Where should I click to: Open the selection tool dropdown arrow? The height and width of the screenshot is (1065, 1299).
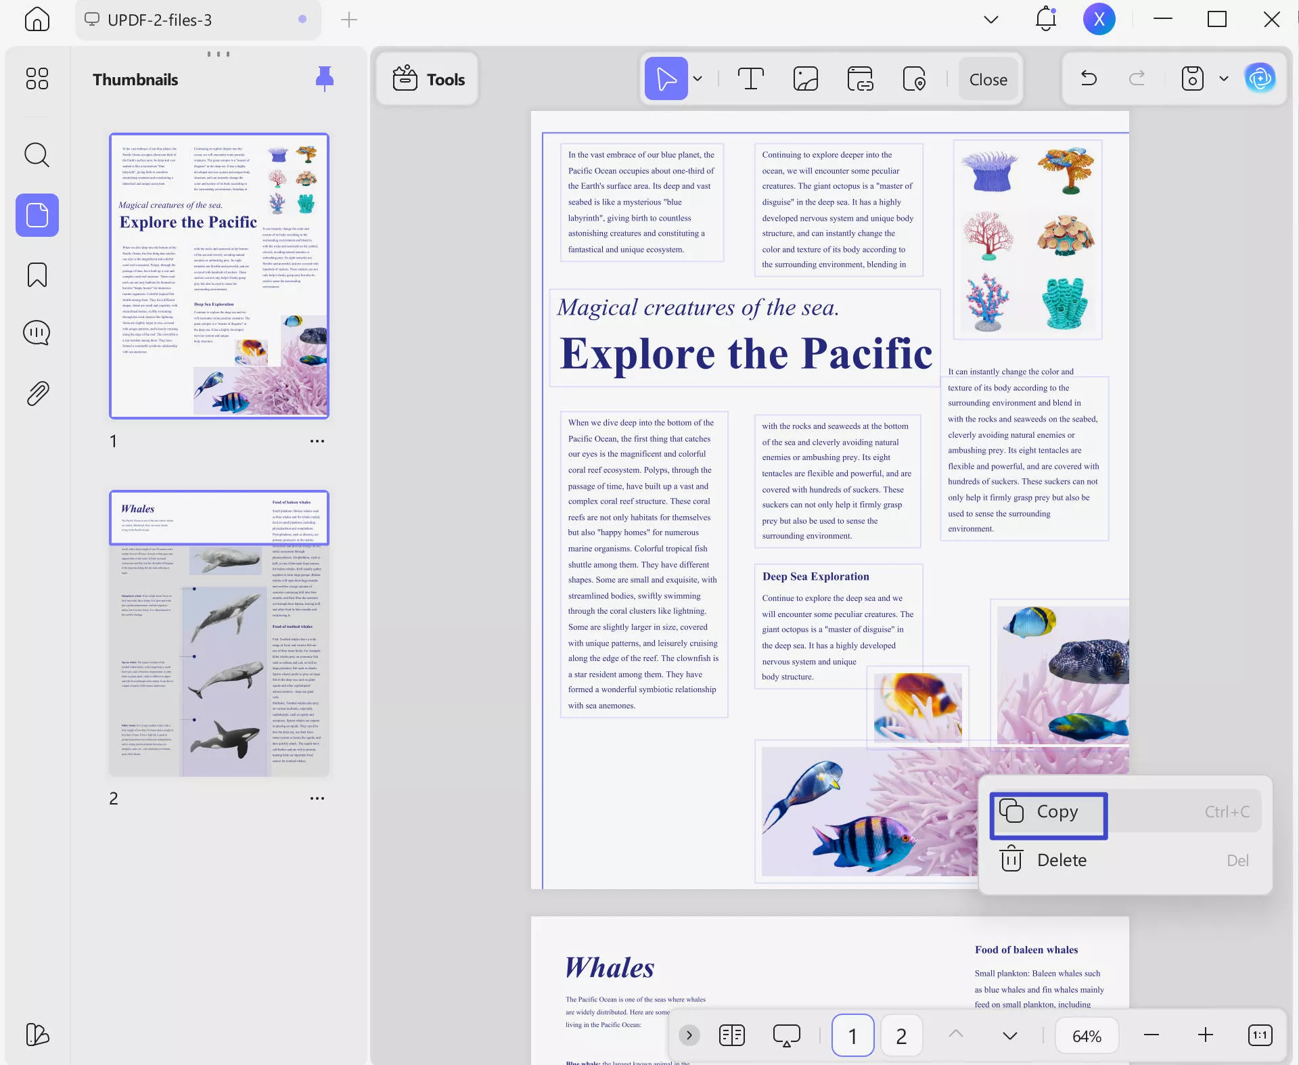tap(698, 78)
